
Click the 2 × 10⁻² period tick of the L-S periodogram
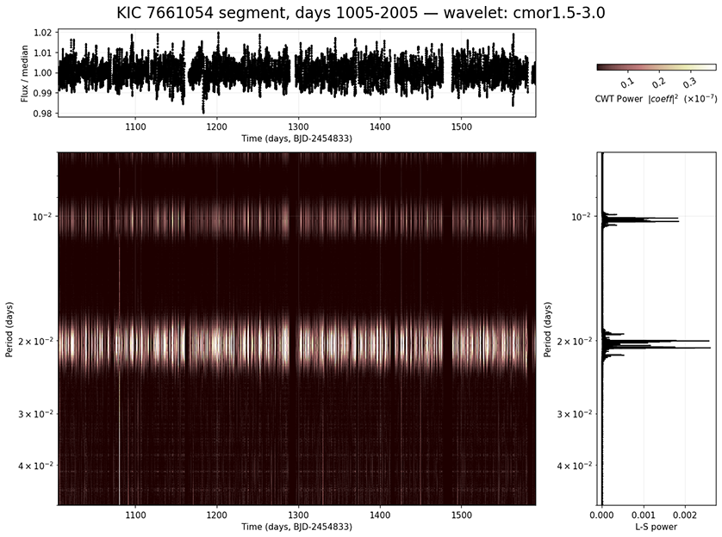pos(575,341)
